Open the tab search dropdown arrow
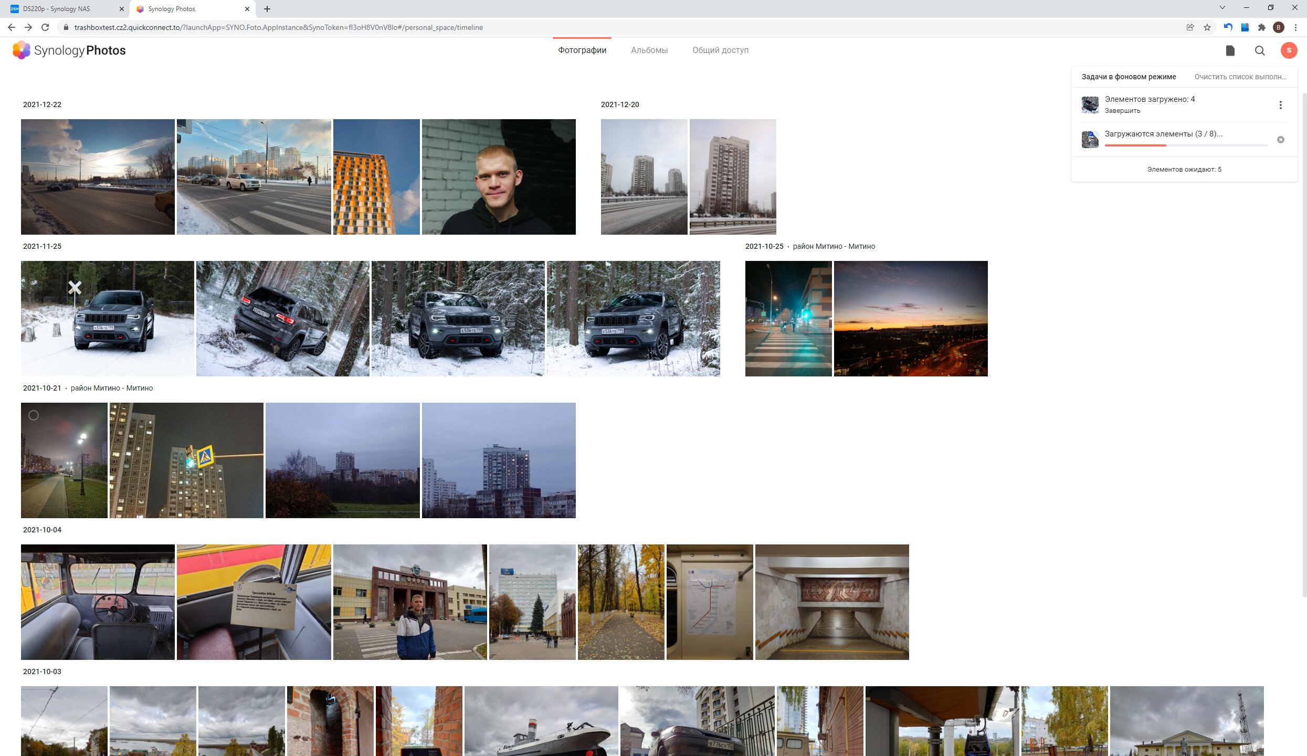The width and height of the screenshot is (1307, 756). click(x=1222, y=7)
